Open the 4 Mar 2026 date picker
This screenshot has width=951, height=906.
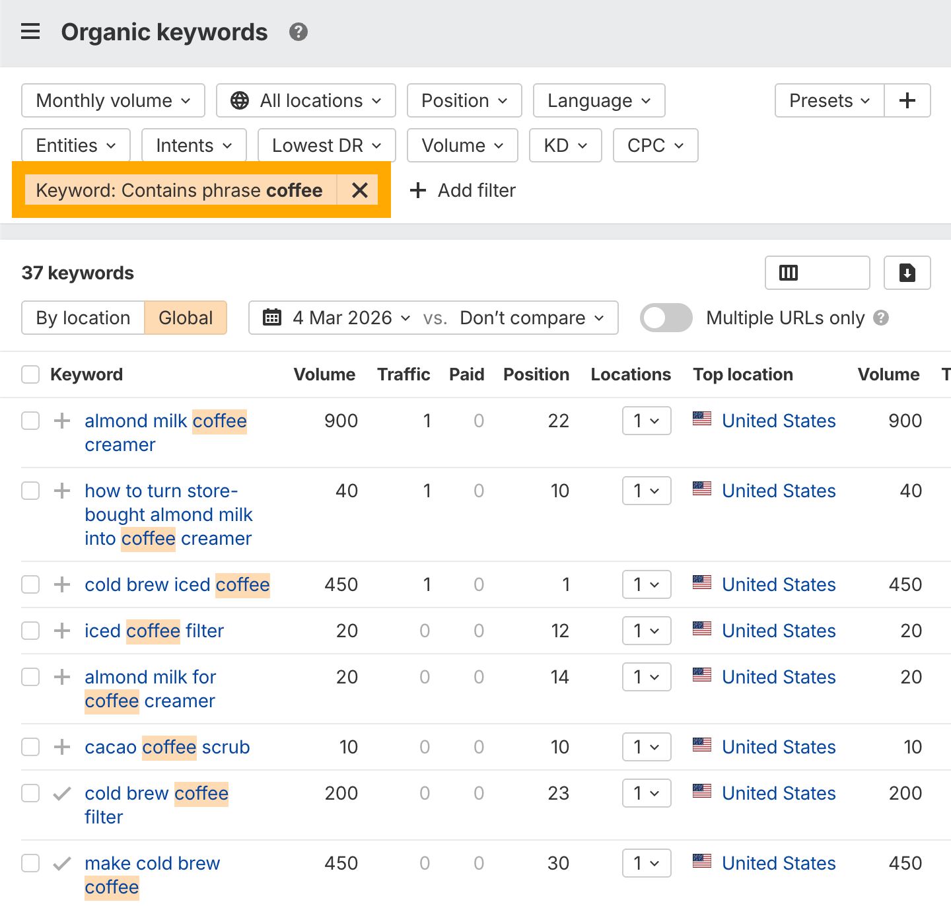337,318
